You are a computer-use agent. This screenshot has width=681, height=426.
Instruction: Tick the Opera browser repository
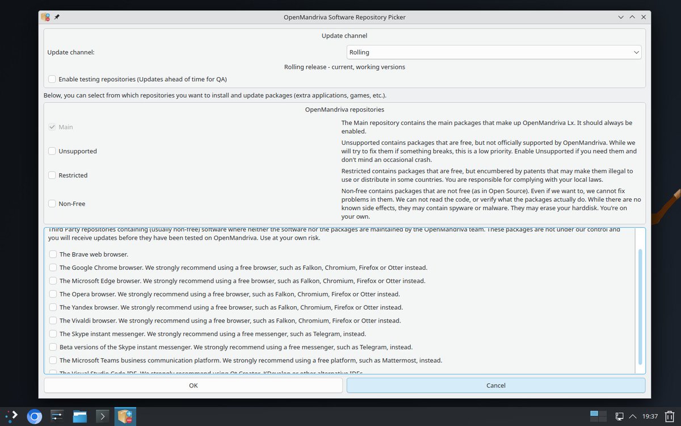pos(53,294)
